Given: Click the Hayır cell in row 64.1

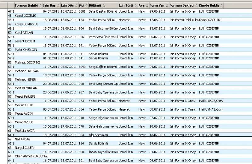Looking at the screenshot, I should click(142, 161).
